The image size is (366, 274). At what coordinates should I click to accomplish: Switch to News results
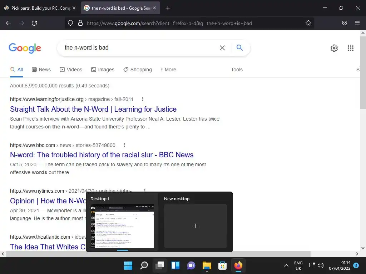pyautogui.click(x=41, y=70)
